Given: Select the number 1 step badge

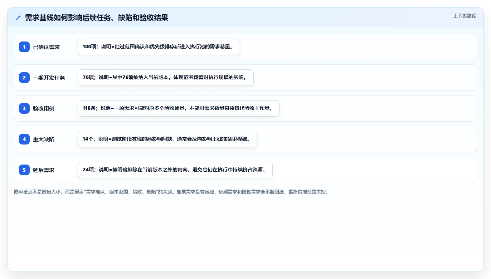Looking at the screenshot, I should point(24,47).
